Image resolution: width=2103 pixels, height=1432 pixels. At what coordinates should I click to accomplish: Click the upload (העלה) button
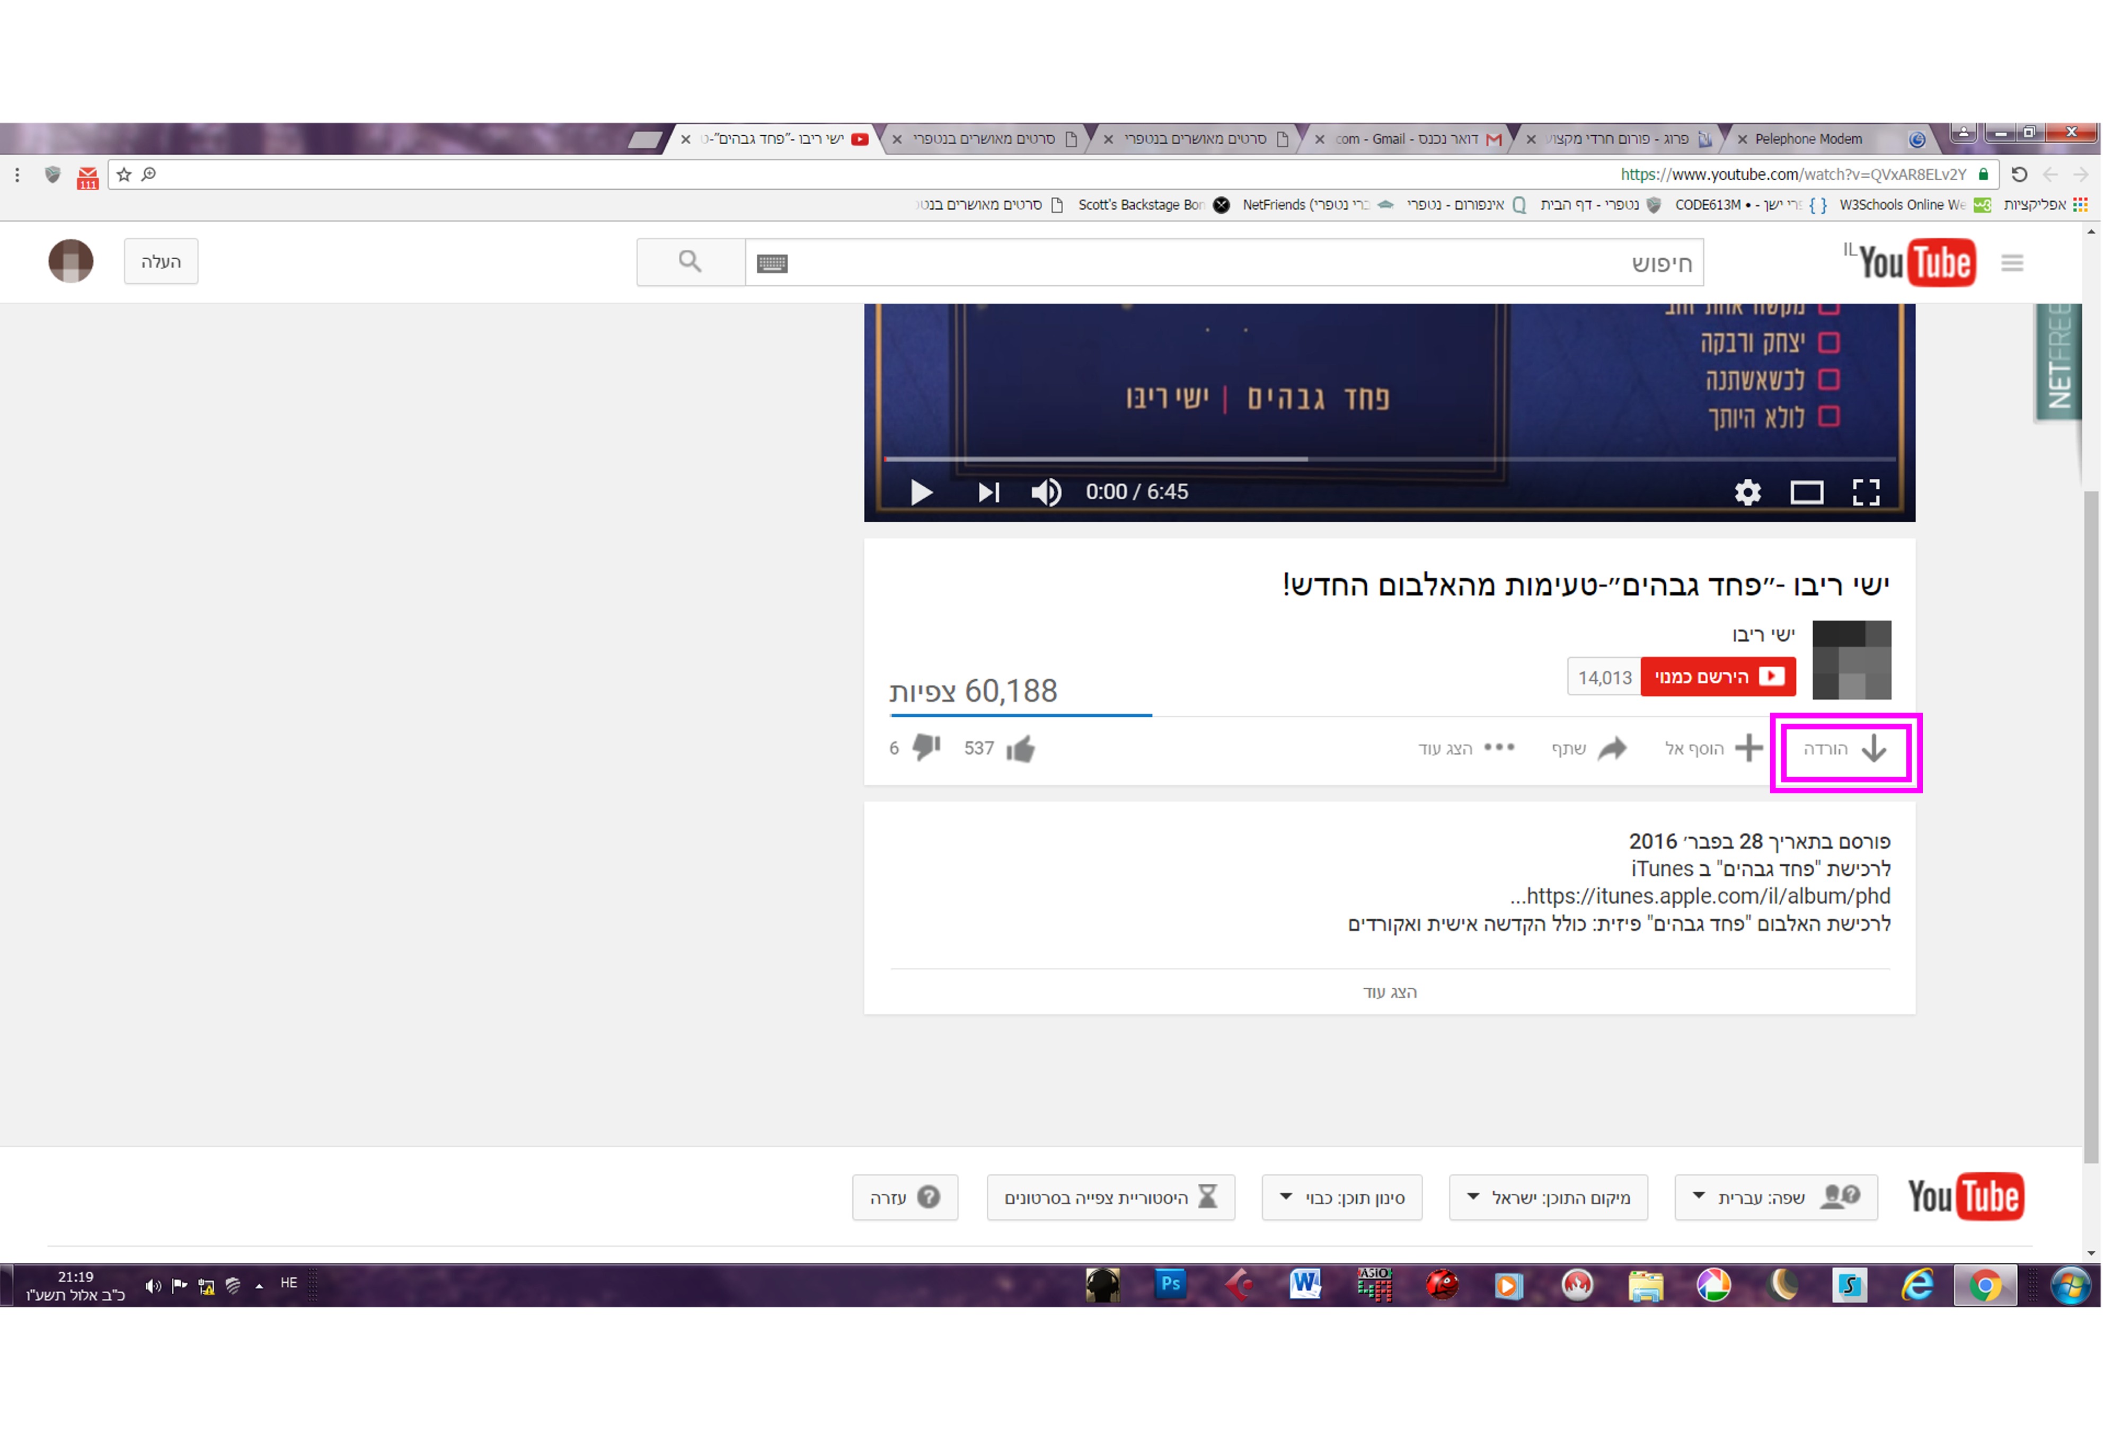coord(161,261)
